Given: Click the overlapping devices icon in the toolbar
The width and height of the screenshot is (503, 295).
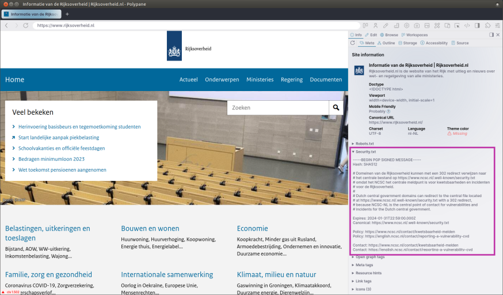Looking at the screenshot, I should click(x=447, y=25).
